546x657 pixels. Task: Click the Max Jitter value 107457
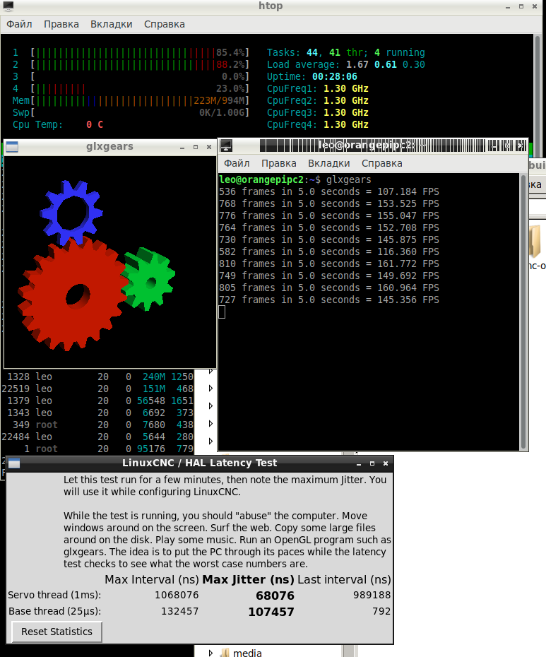coord(271,612)
